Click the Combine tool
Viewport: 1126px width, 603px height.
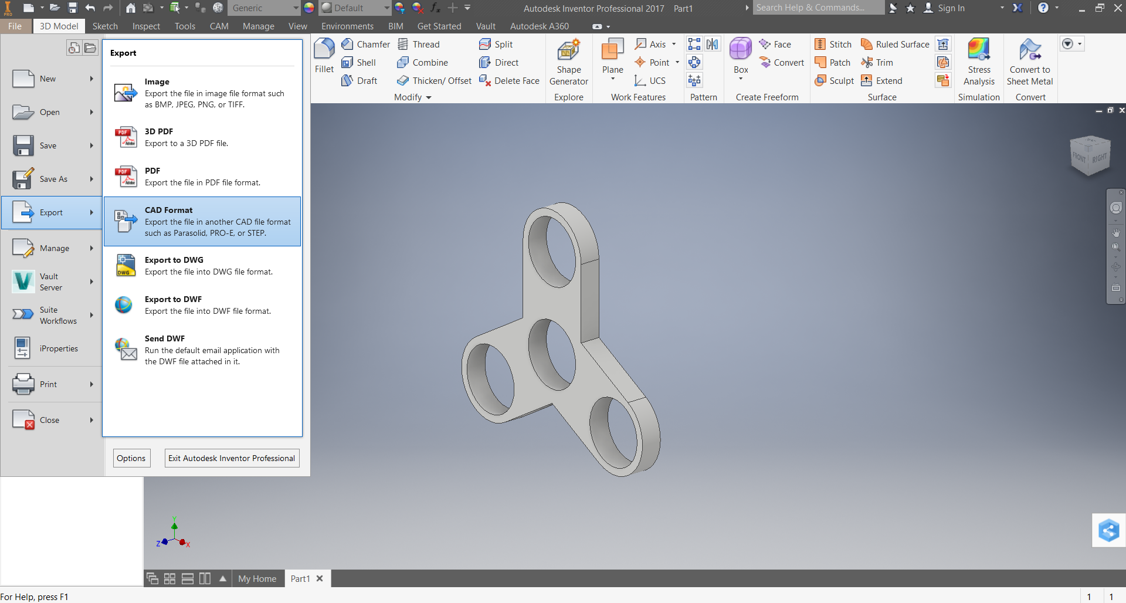pos(422,63)
